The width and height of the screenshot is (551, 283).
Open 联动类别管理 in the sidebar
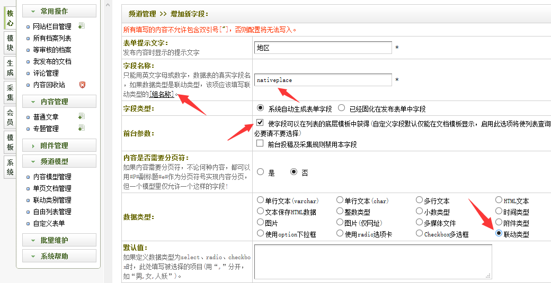(52, 200)
